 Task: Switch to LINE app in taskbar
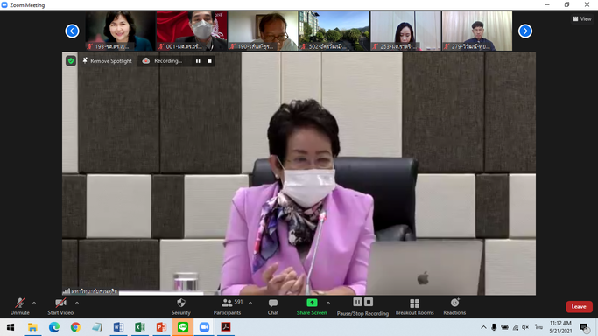click(x=183, y=327)
